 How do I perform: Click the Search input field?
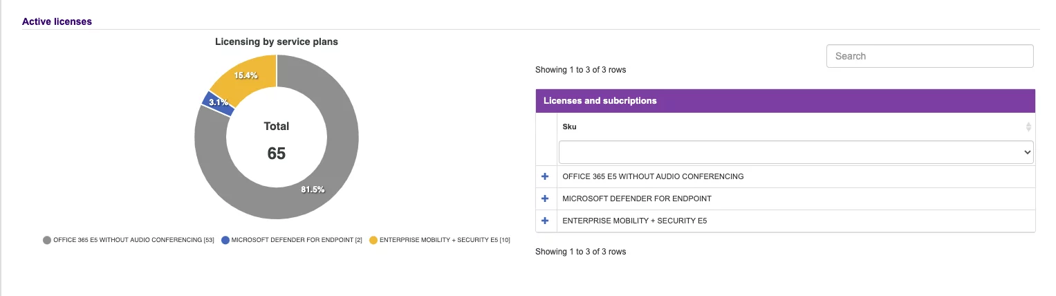tap(930, 56)
